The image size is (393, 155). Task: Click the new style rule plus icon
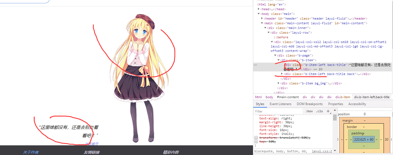328,111
